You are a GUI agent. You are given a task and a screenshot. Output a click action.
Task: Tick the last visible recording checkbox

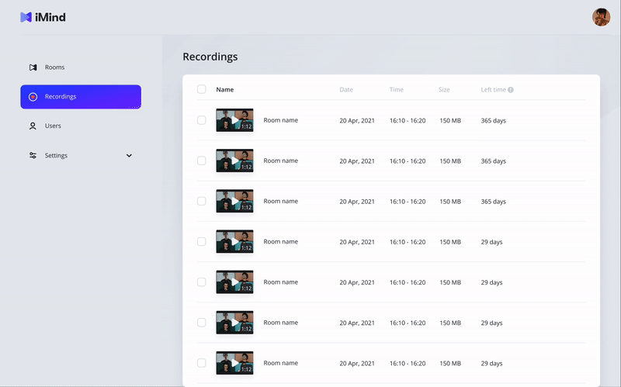pyautogui.click(x=202, y=363)
